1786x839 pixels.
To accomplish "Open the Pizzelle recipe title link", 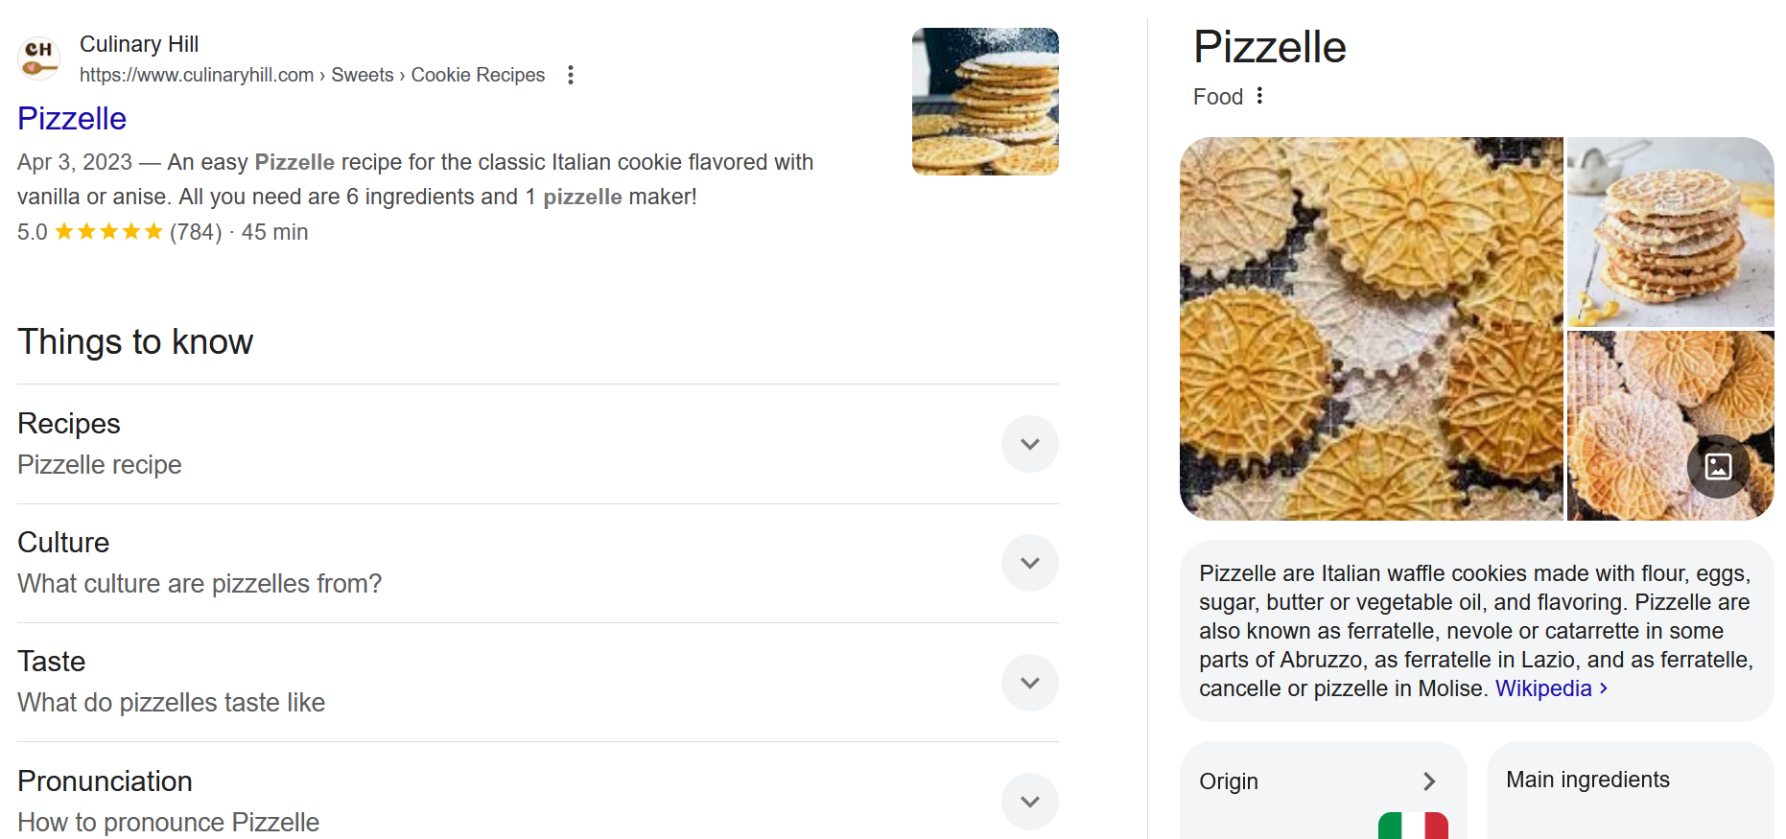I will 72,118.
